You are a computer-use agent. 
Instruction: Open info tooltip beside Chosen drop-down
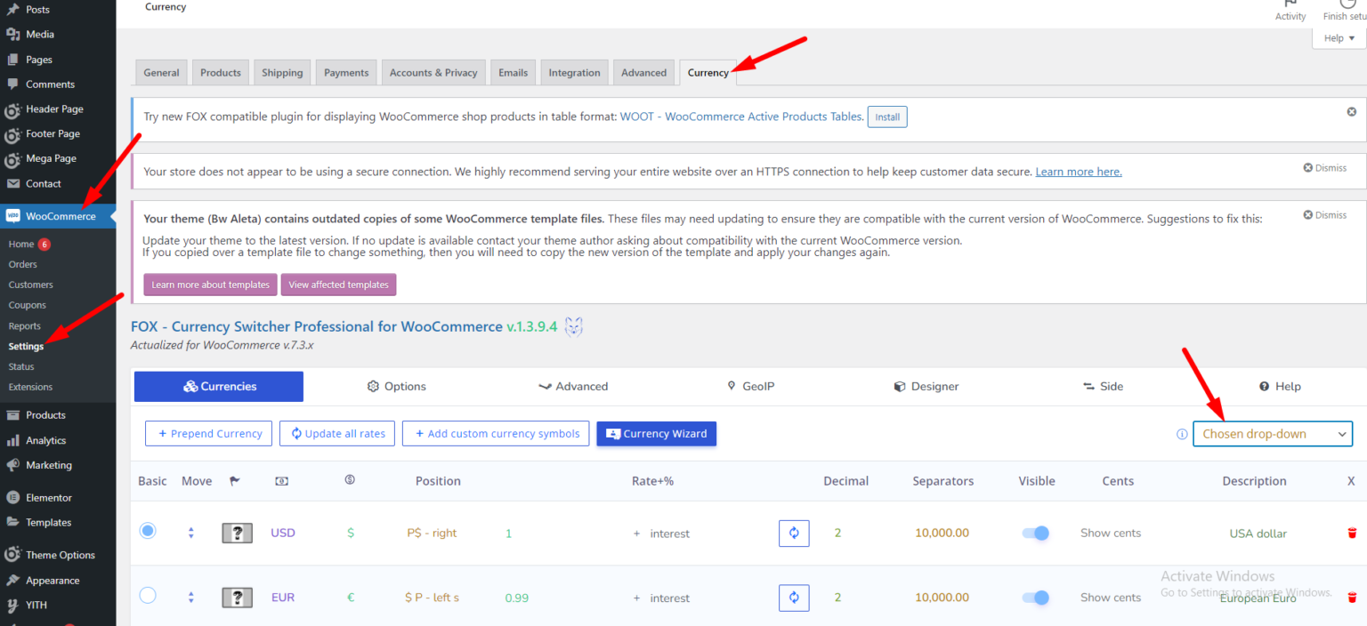point(1181,434)
